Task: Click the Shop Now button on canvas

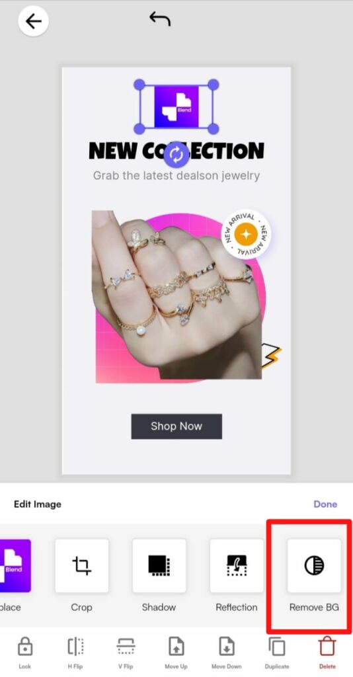Action: pos(176,426)
